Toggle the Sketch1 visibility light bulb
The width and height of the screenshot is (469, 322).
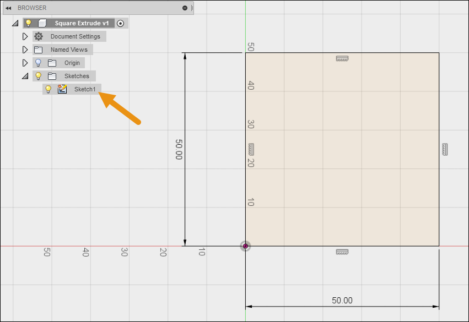48,89
